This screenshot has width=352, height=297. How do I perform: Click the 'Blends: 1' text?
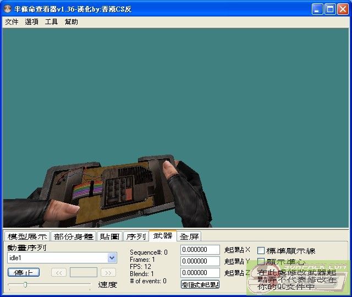142,274
